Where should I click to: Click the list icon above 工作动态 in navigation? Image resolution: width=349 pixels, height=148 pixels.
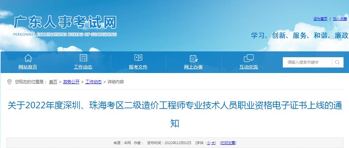point(83,58)
